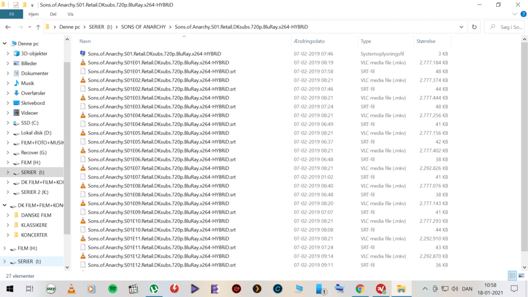528x297 pixels.
Task: Expand the ribbon with the chevron
Action: pos(515,14)
